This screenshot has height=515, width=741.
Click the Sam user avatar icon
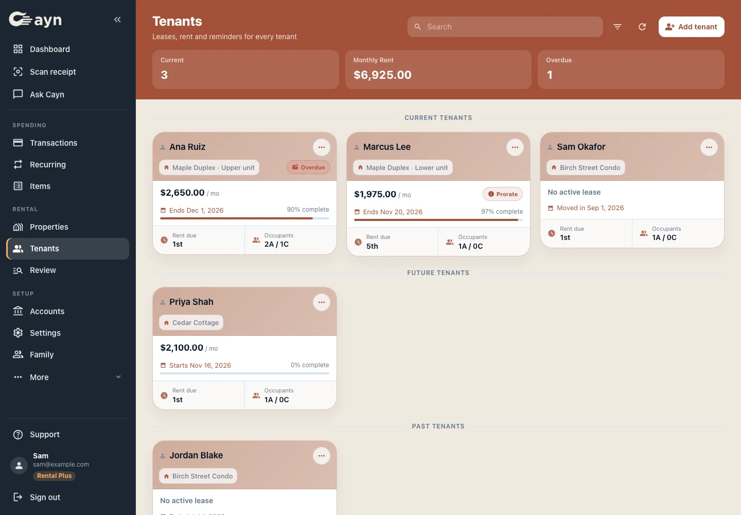pyautogui.click(x=19, y=466)
